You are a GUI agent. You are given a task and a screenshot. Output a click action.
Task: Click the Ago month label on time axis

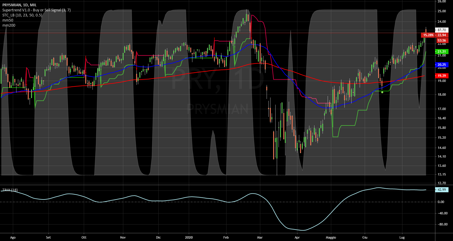coord(13,238)
